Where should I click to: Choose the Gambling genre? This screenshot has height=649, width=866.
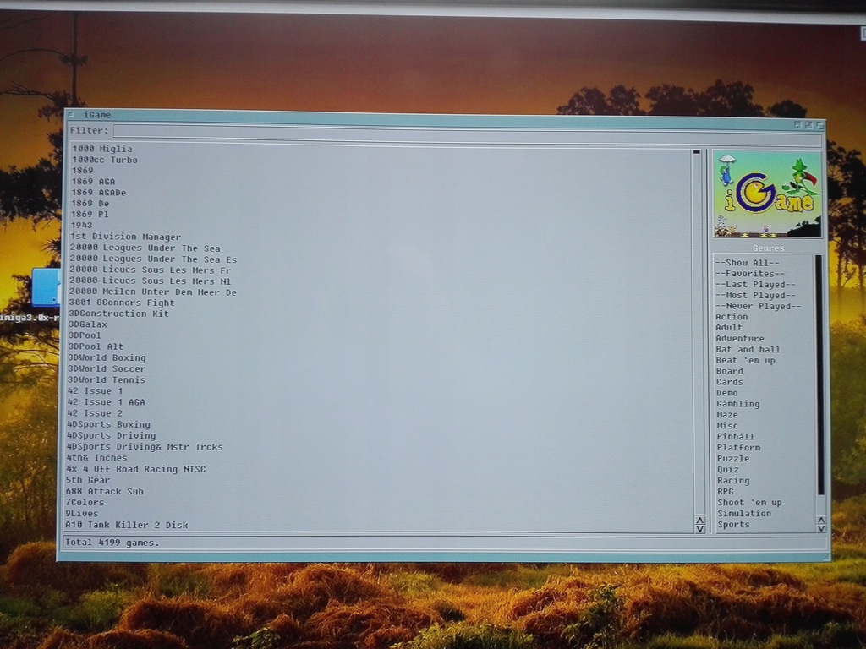(x=737, y=404)
